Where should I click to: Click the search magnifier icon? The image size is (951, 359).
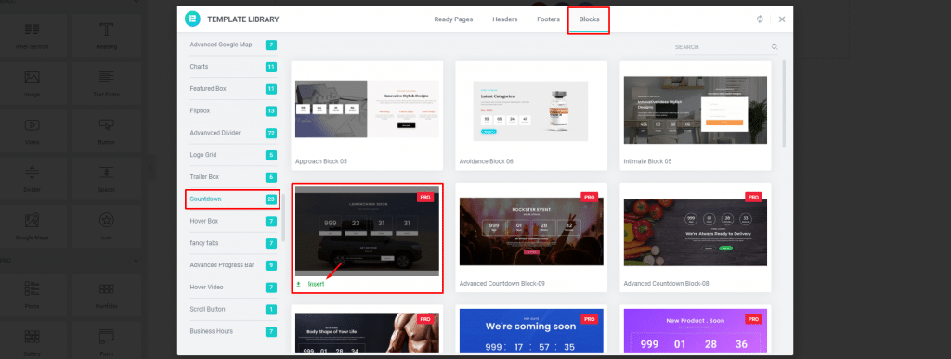(775, 46)
